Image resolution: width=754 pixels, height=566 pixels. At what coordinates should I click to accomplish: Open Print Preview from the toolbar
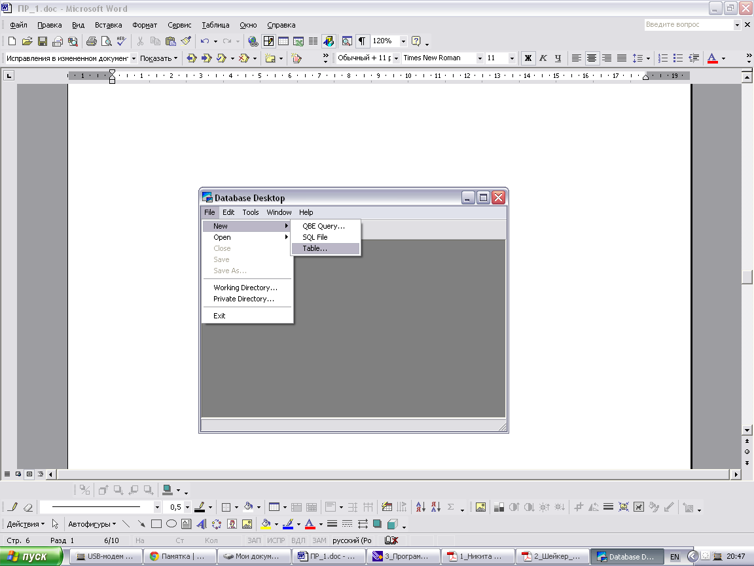[x=106, y=41]
